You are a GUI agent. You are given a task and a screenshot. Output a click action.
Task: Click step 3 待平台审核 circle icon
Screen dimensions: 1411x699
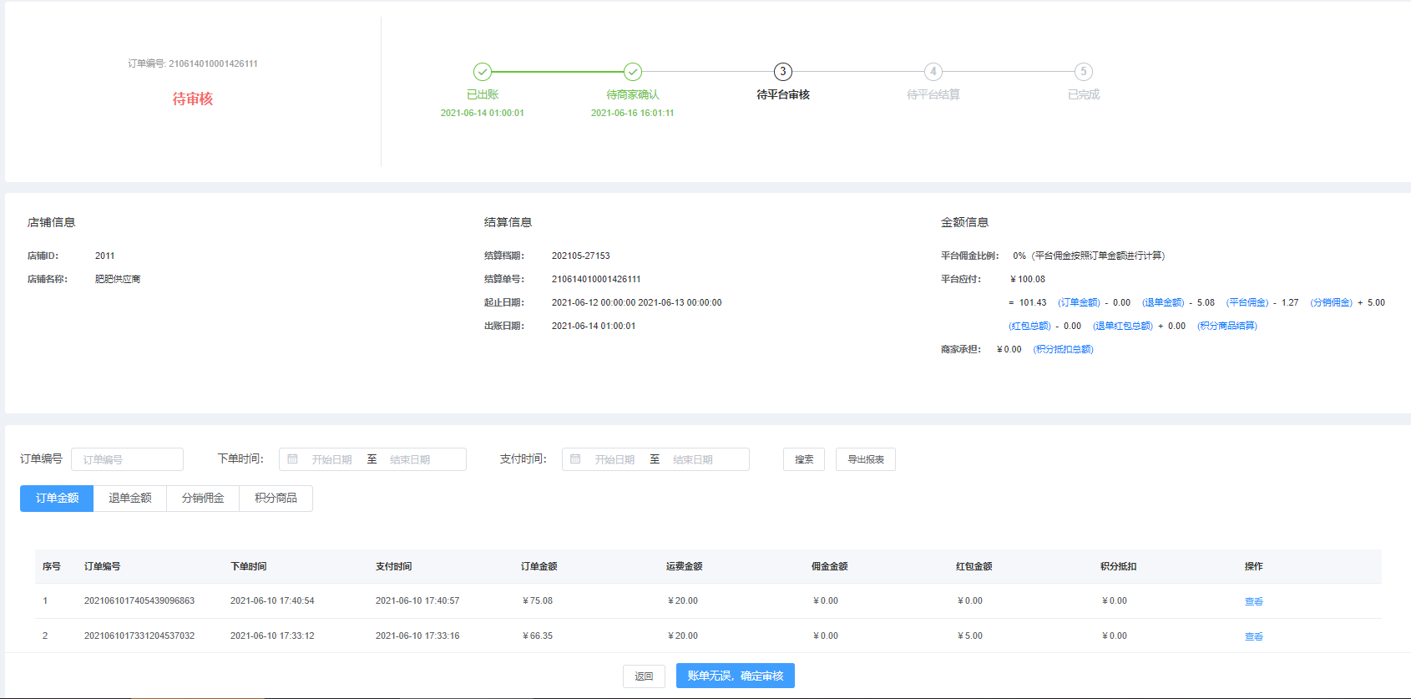coord(782,72)
